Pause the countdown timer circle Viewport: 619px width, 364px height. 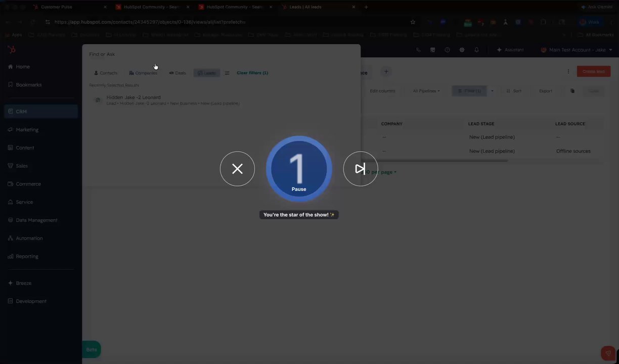coord(299,169)
